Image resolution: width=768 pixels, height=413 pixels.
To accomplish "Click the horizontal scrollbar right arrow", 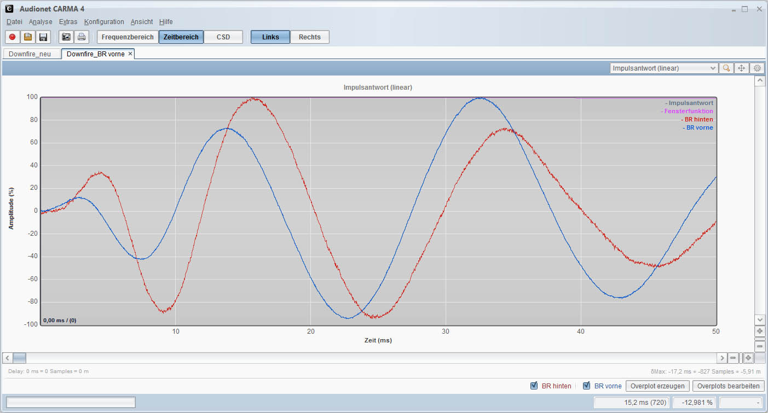I will point(723,358).
